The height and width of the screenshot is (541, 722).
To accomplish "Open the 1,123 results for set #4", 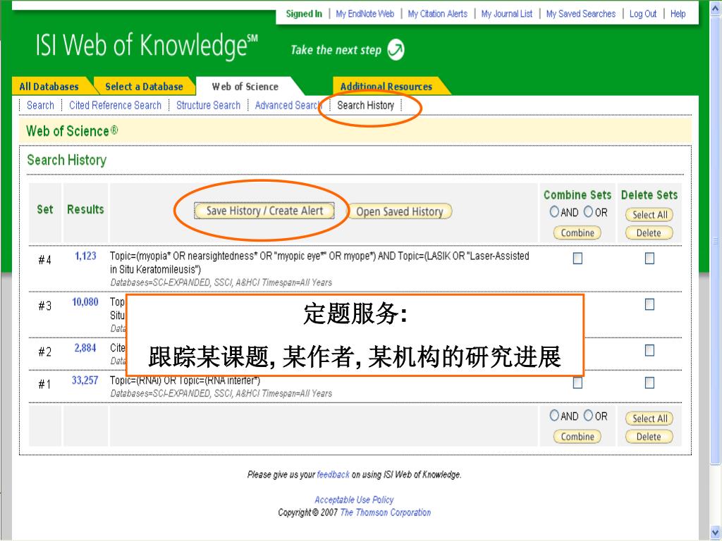I will tap(85, 256).
